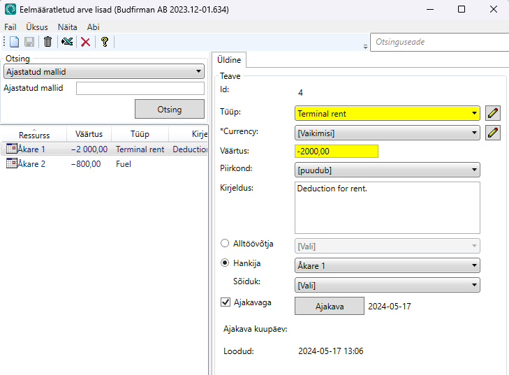The height and width of the screenshot is (375, 509).
Task: Switch to the Üldine tab
Action: [x=229, y=61]
